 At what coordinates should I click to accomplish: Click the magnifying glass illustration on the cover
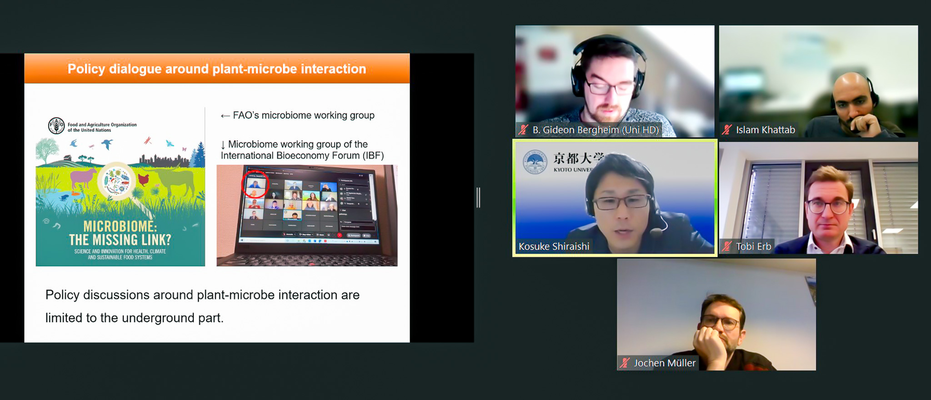[118, 182]
